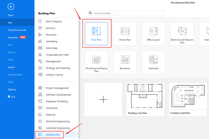
Task: Click Save in the file menu
Action: [x=10, y=45]
